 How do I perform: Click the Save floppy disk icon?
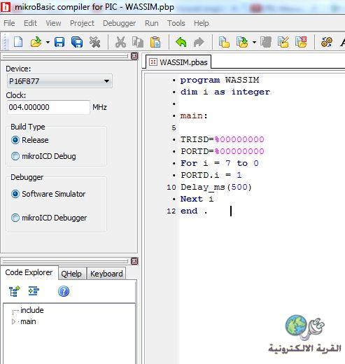click(x=59, y=43)
